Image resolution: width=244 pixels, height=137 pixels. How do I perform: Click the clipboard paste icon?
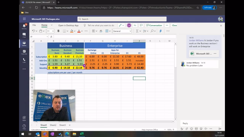tap(41, 31)
